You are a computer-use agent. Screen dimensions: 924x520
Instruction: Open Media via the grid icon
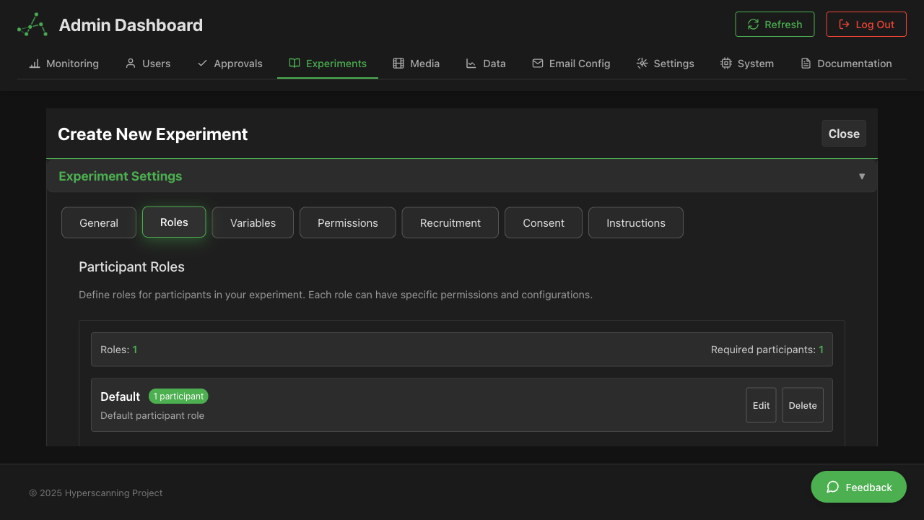pyautogui.click(x=397, y=64)
